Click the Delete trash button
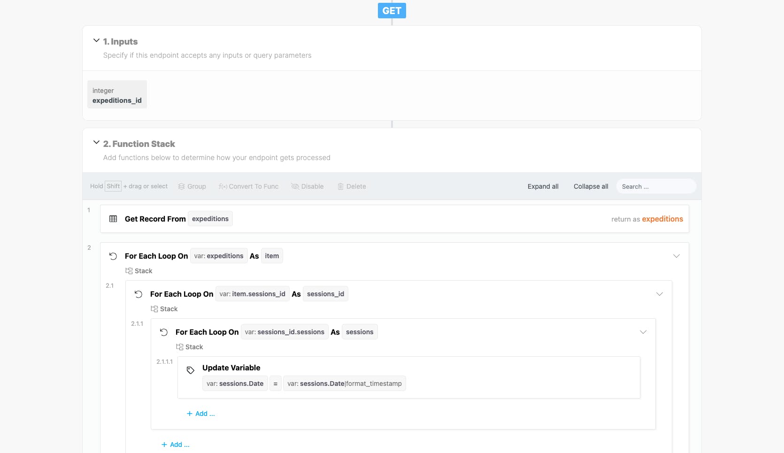Image resolution: width=784 pixels, height=453 pixels. coord(352,186)
